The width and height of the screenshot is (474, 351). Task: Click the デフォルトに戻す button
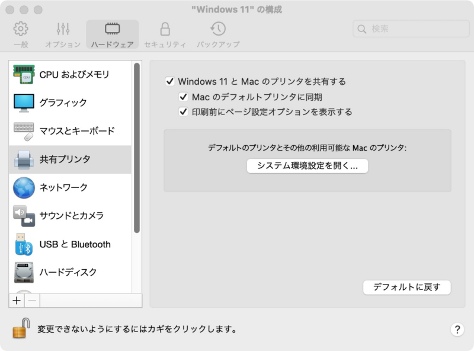407,287
